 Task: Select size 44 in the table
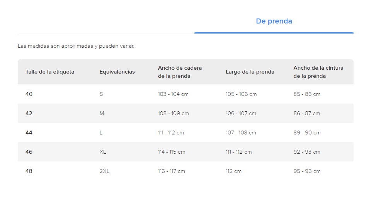(x=29, y=133)
